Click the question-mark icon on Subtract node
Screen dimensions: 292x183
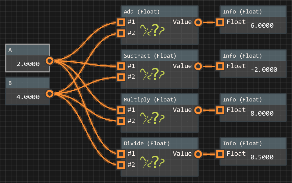point(152,74)
